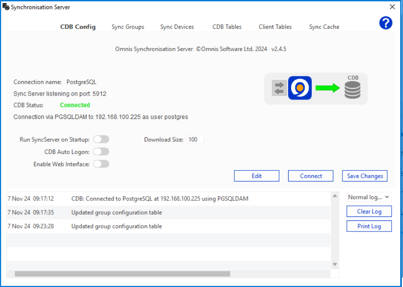Click the CDB database cylinder icon
Viewport: 403px width, 287px height.
(x=352, y=90)
